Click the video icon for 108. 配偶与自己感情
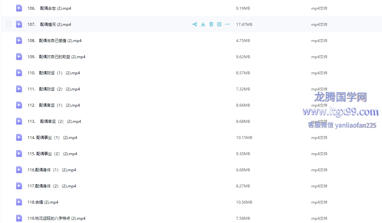Viewport: 382px width, 223px height. click(x=19, y=40)
